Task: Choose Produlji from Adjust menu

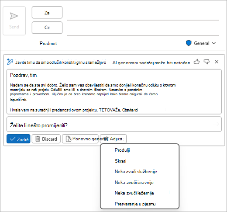Action: coord(140,150)
